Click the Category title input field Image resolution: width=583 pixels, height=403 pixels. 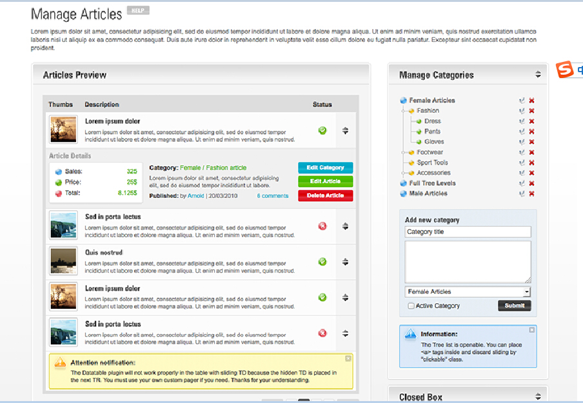[x=468, y=232]
